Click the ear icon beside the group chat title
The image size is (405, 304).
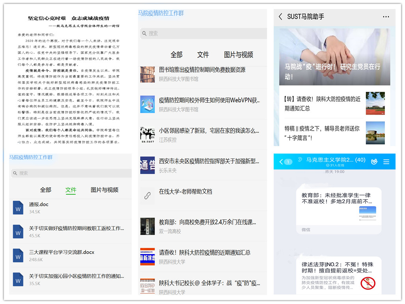coord(300,160)
